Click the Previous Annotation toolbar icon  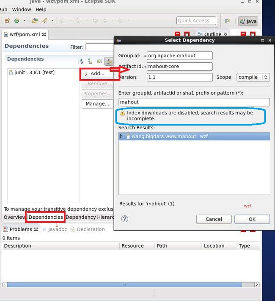pos(78,20)
